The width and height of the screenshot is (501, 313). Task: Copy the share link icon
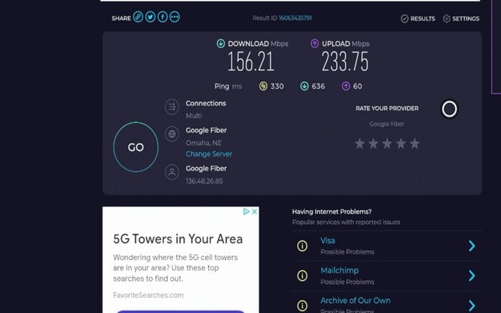[138, 17]
